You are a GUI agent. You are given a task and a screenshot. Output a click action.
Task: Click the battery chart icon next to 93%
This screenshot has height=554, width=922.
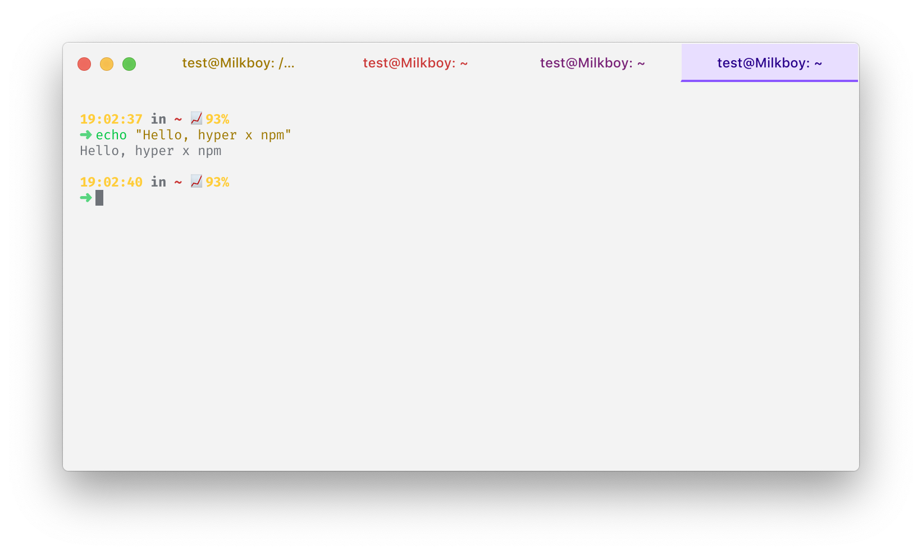coord(195,119)
